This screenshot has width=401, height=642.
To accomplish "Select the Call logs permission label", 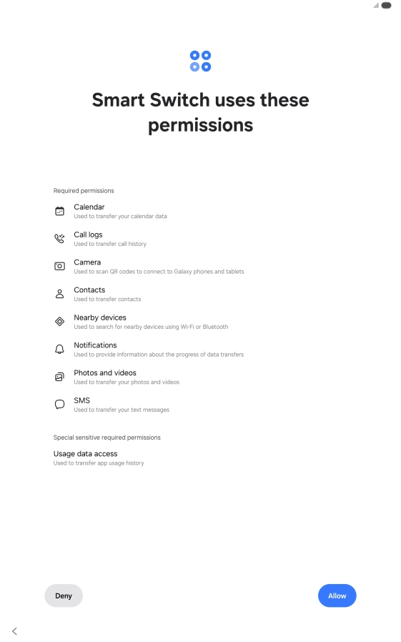I will 88,234.
